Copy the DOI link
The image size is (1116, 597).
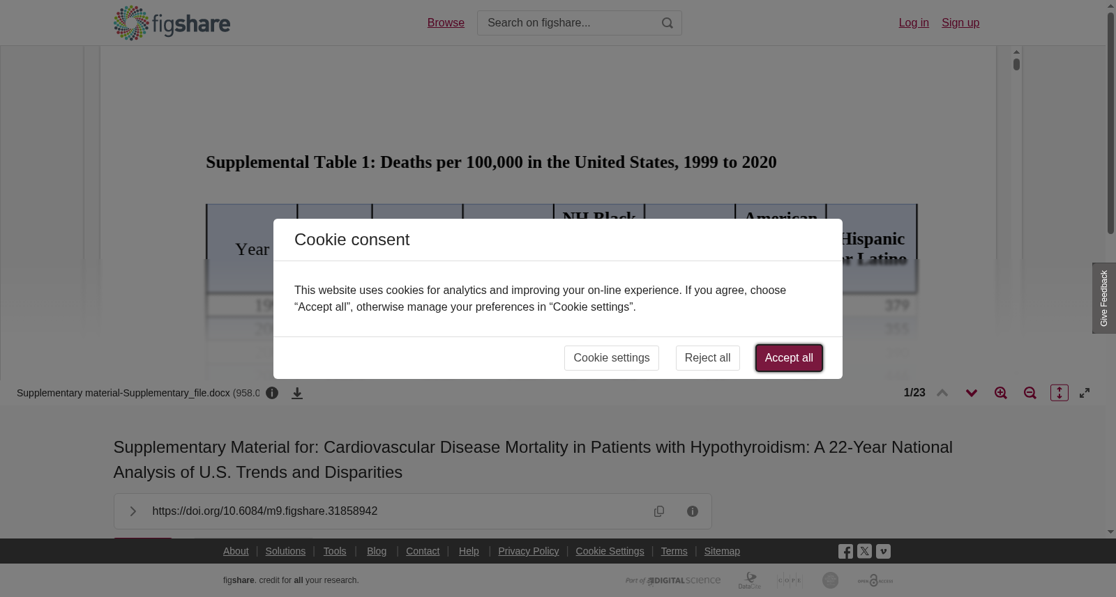tap(659, 511)
